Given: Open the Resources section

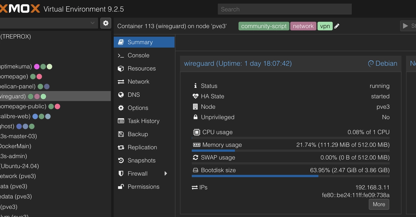Looking at the screenshot, I should click(144, 69).
